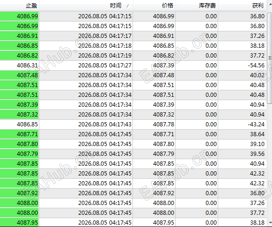Select green take-profit cell 4087.95

click(x=19, y=222)
